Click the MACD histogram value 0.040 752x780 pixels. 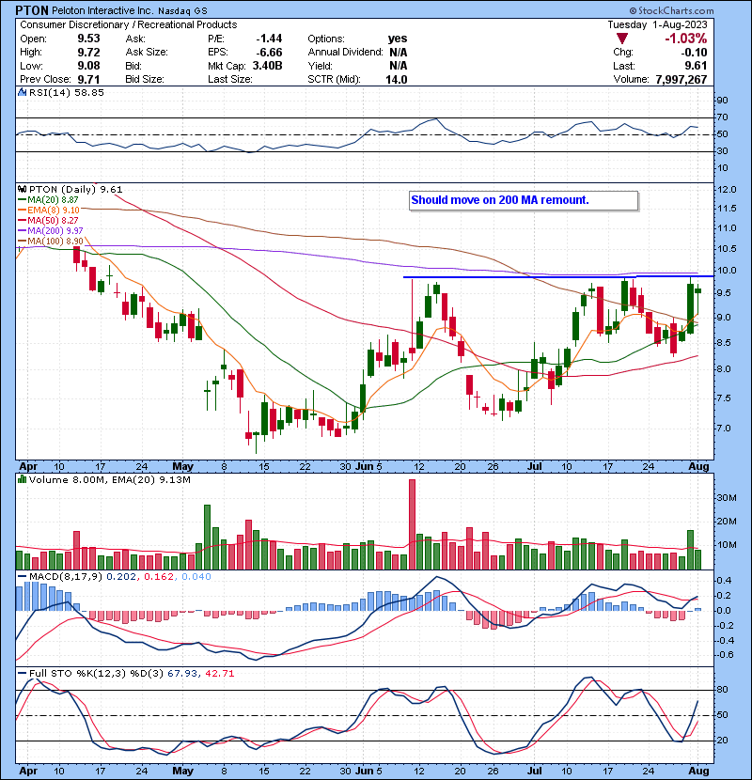(196, 577)
